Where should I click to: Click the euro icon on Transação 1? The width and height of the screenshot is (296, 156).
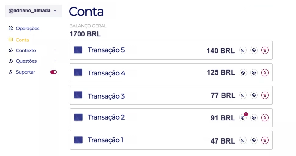pos(243,140)
